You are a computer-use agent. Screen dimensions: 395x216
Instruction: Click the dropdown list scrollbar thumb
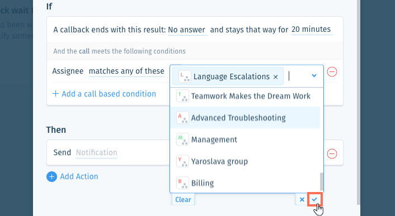(322, 181)
